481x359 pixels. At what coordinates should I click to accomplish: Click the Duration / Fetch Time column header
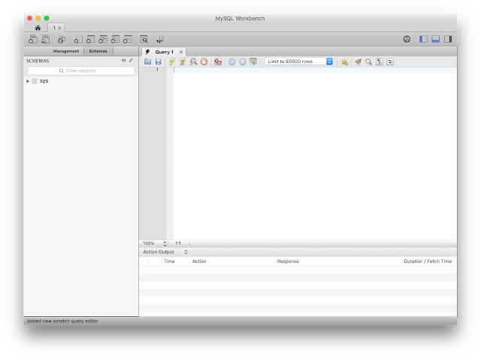428,261
